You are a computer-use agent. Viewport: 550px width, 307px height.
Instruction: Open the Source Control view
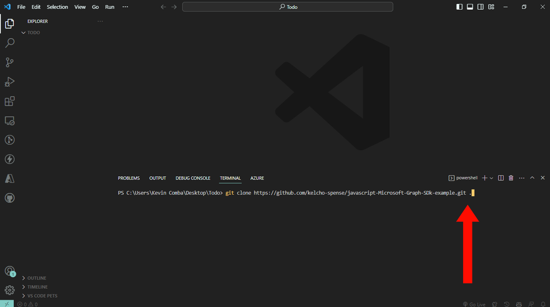pyautogui.click(x=9, y=62)
